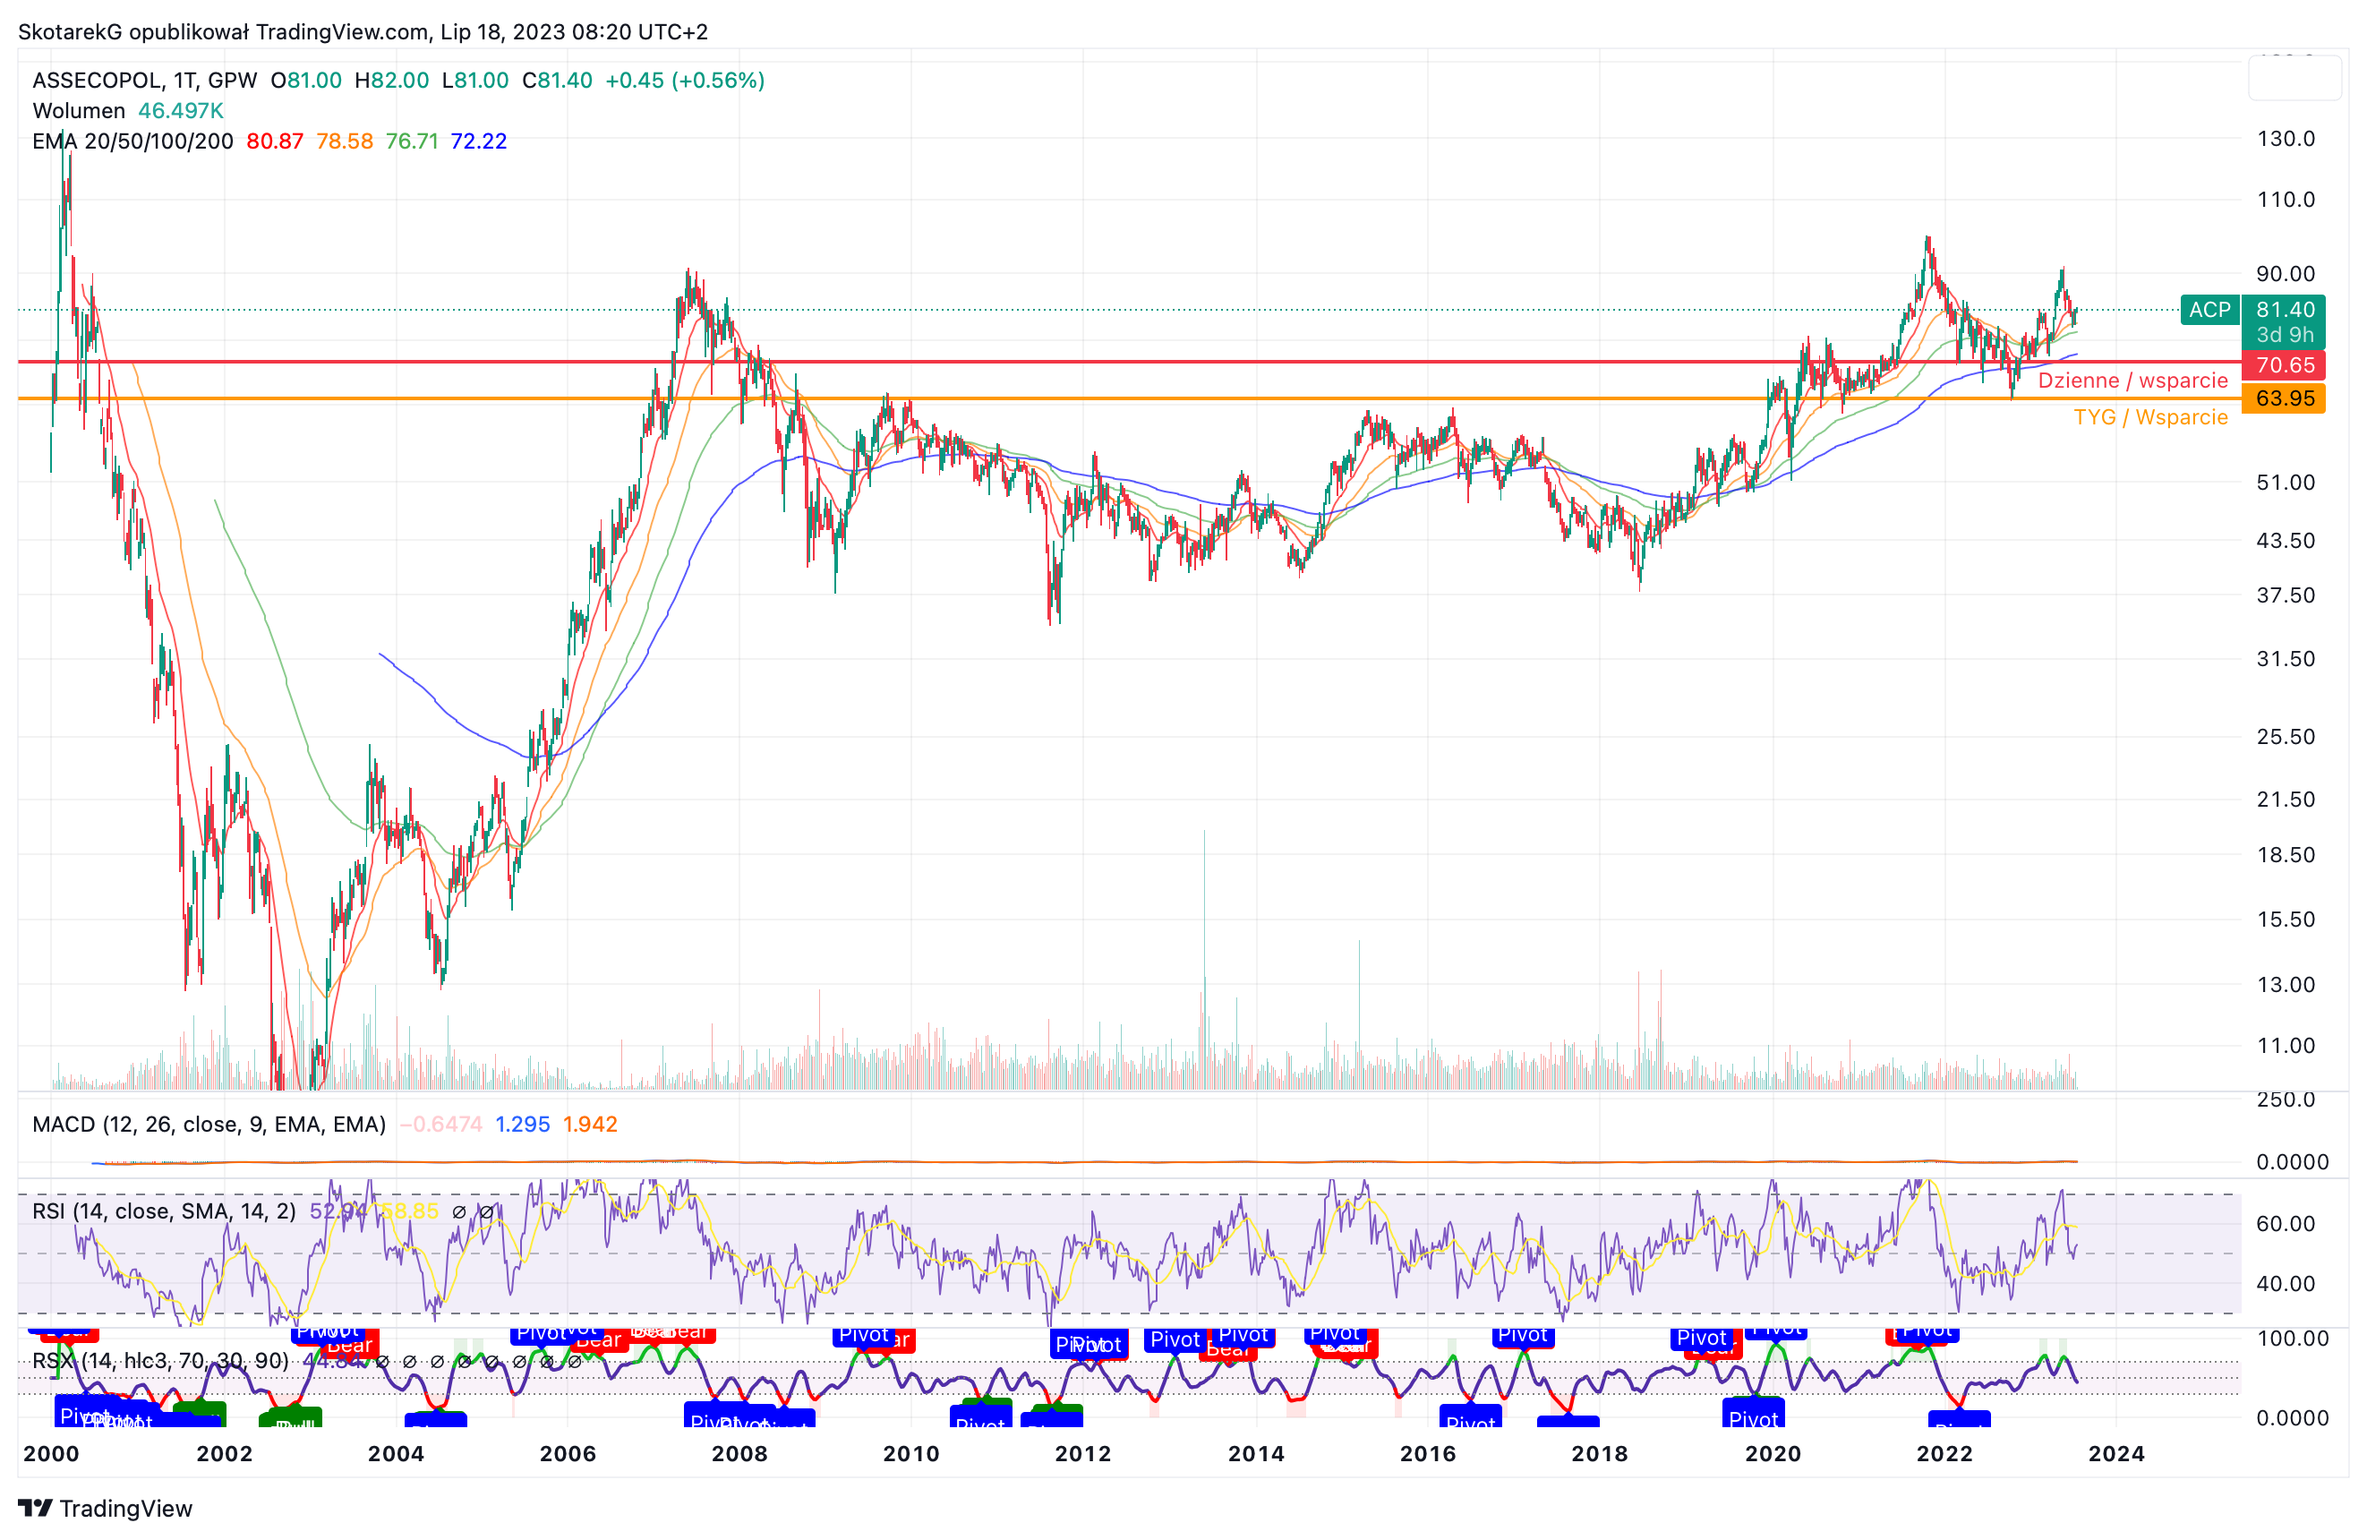The image size is (2367, 1540).
Task: Click the EMA 50 value 78.58
Action: coord(344,141)
